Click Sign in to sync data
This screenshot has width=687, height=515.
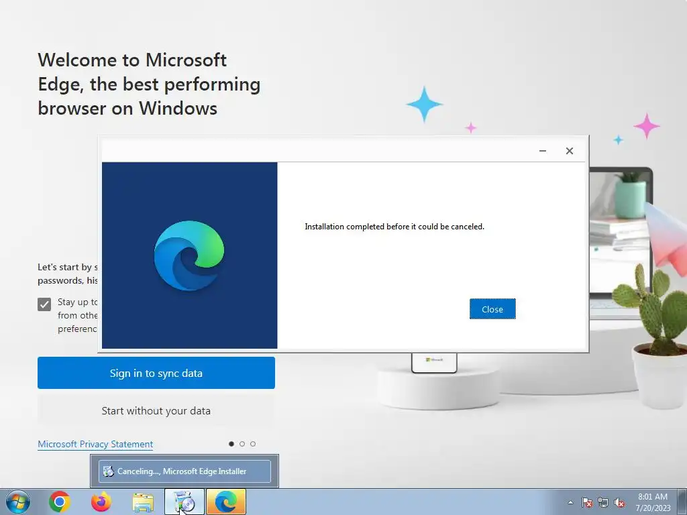(x=156, y=373)
